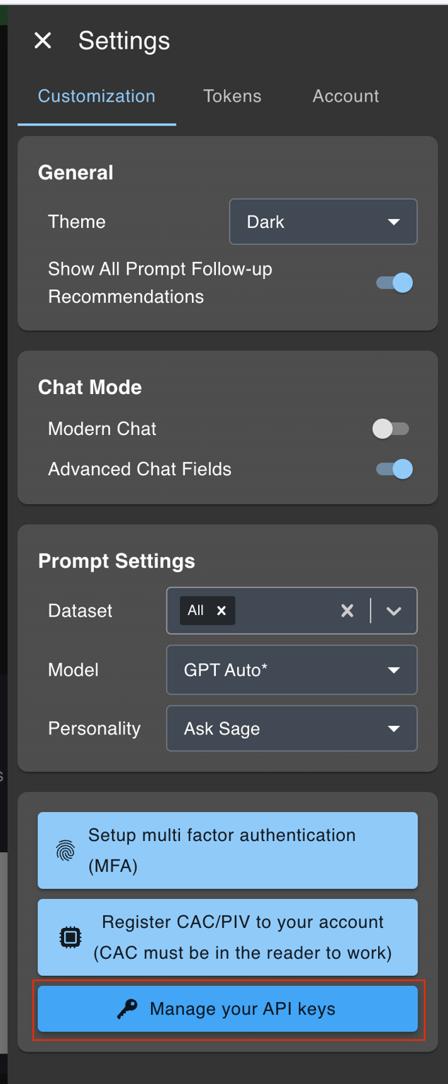Open the Theme dropdown

click(323, 221)
